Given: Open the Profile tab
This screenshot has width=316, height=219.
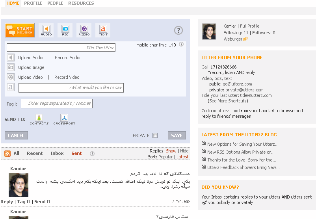Looking at the screenshot, I should click(33, 3).
